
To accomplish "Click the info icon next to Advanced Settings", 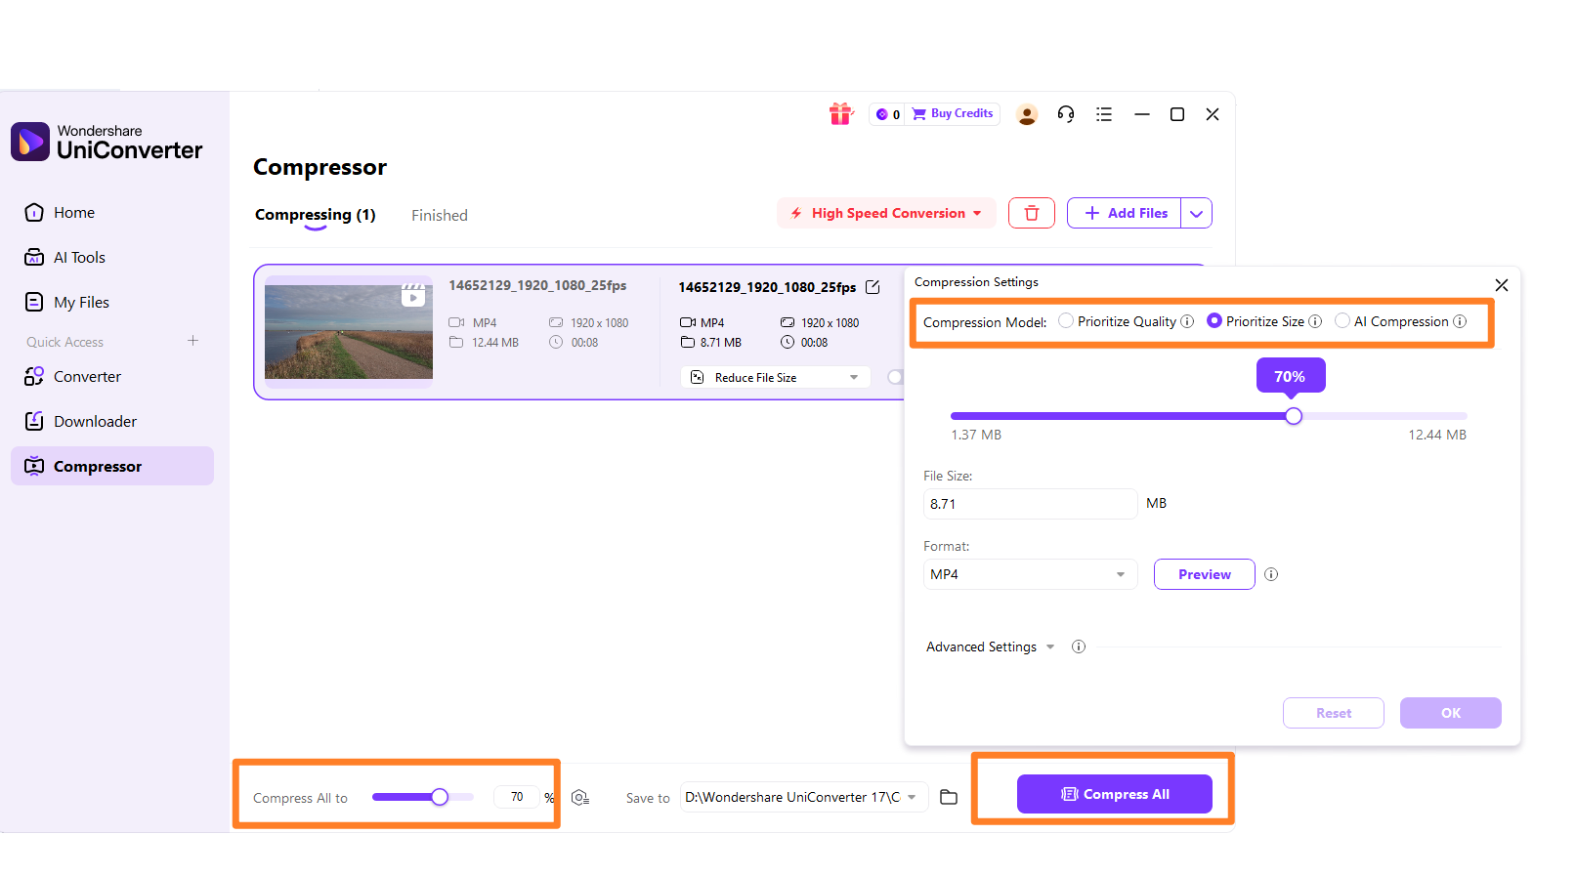I will point(1079,647).
